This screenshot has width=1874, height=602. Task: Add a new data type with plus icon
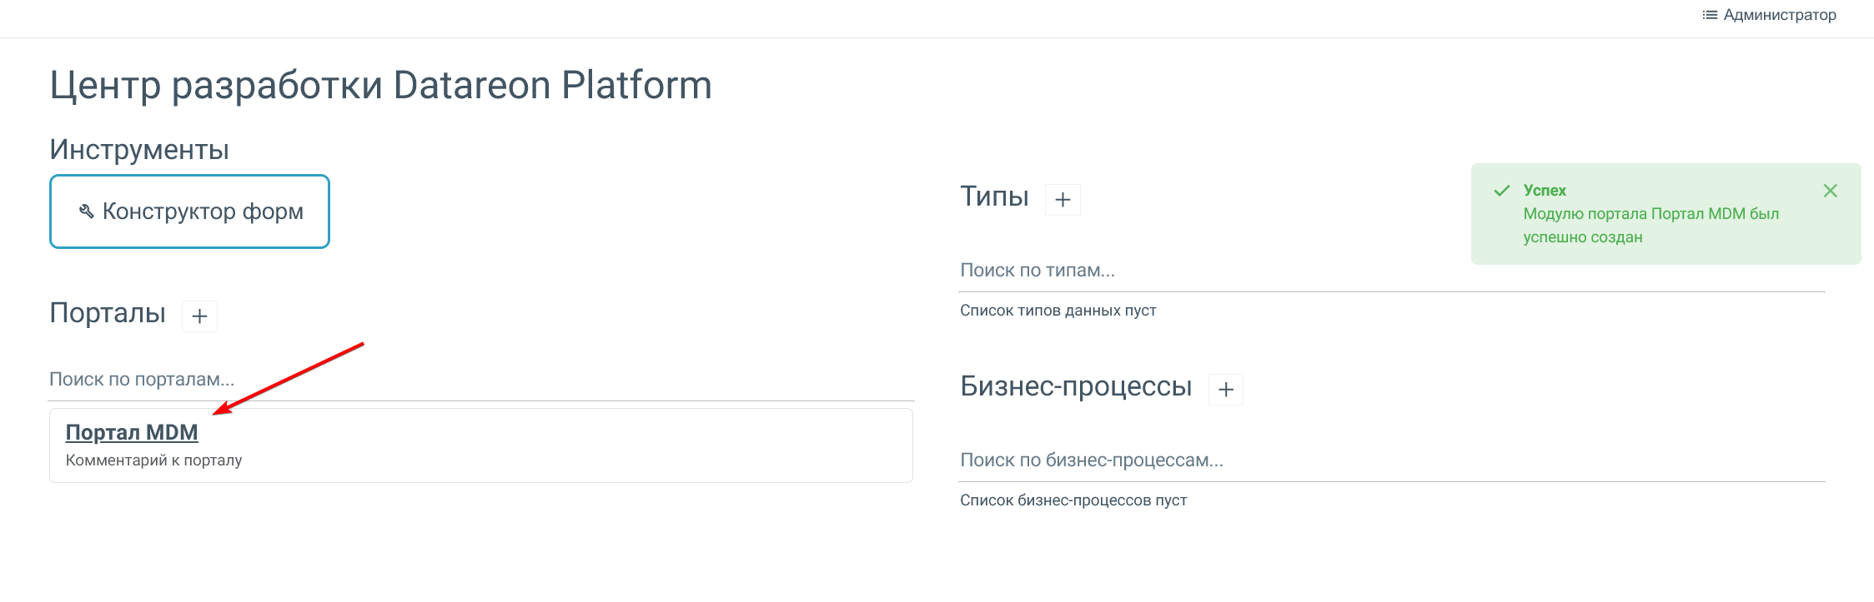click(x=1063, y=200)
